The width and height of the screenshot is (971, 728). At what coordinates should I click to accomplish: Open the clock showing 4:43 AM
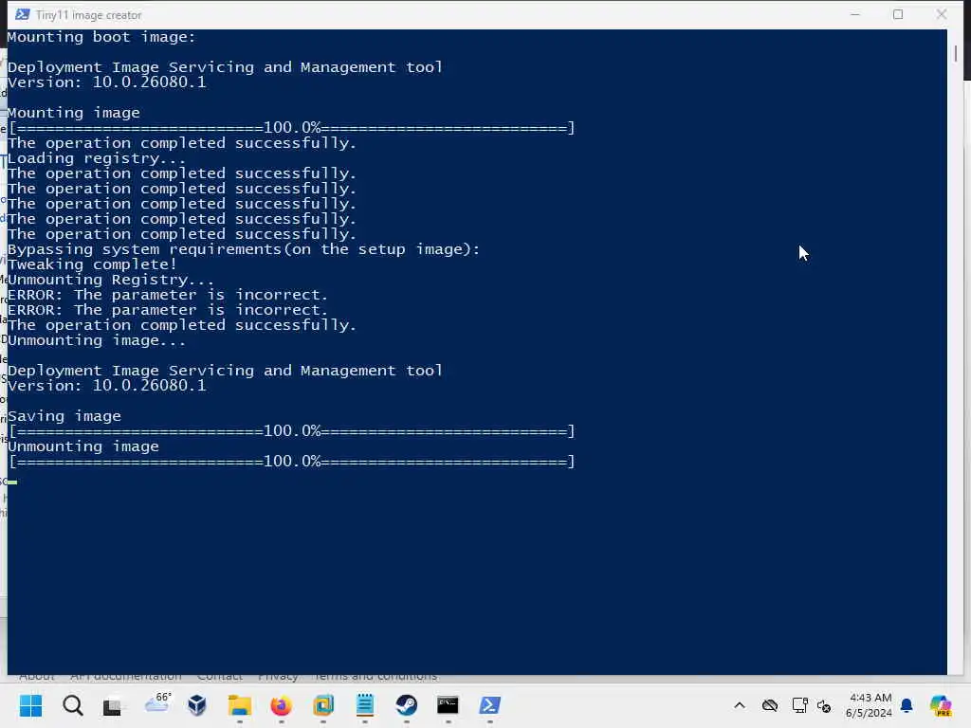tap(869, 705)
